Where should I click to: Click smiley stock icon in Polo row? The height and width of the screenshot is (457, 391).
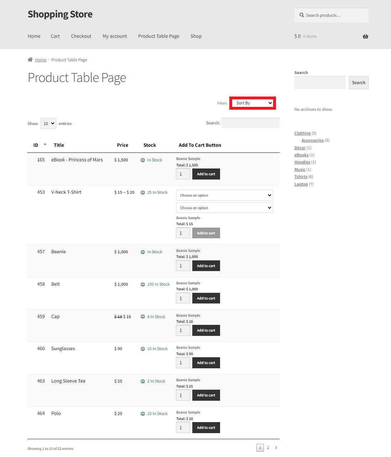[143, 414]
